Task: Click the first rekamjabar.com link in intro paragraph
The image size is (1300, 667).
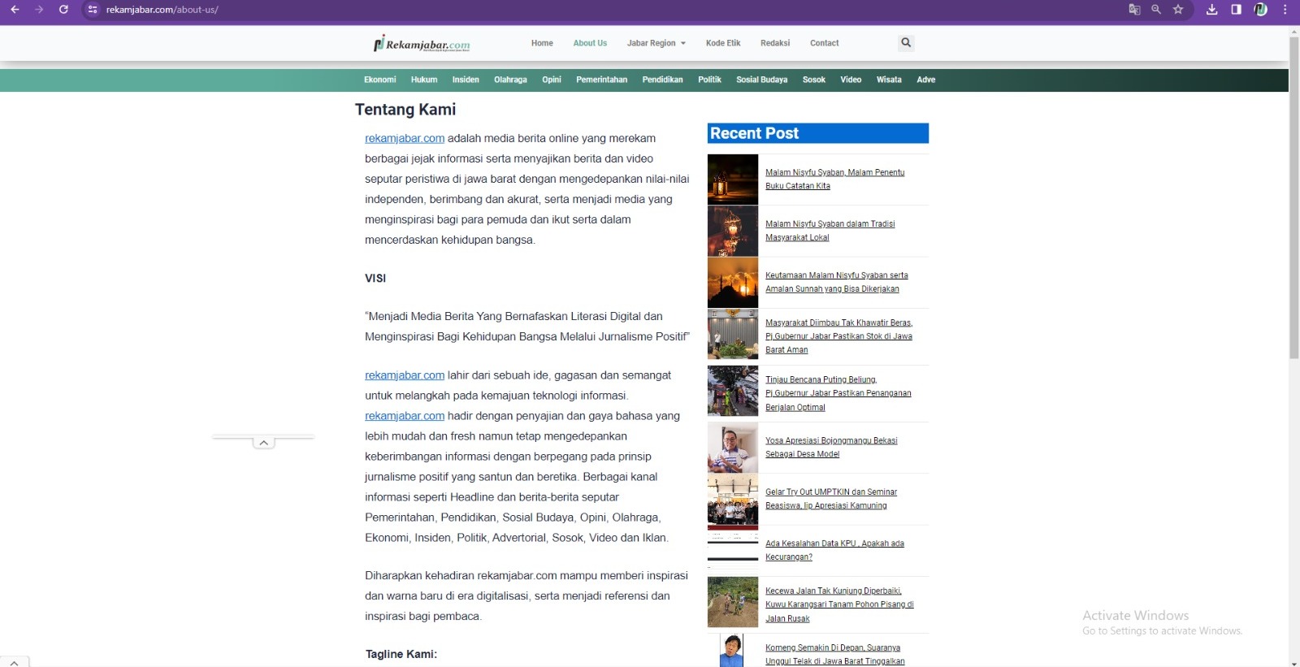Action: coord(405,138)
